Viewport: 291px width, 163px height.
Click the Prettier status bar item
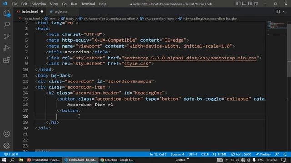(x=263, y=154)
